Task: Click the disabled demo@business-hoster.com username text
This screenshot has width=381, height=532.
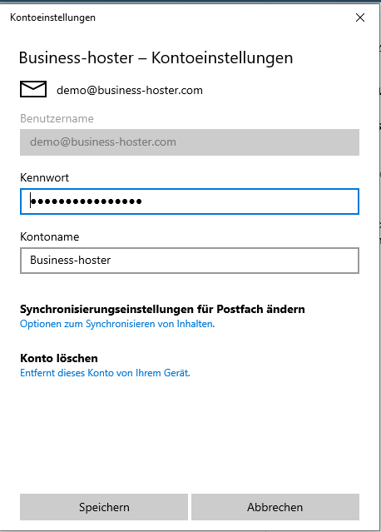Action: [x=103, y=142]
